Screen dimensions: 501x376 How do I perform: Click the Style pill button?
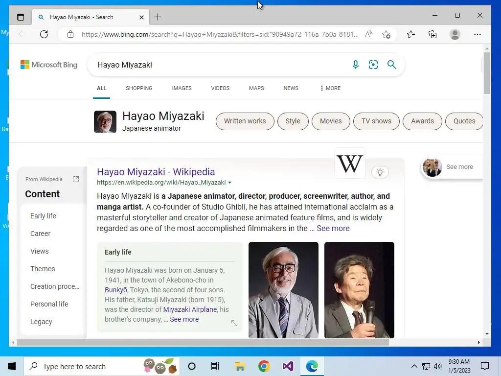point(293,121)
